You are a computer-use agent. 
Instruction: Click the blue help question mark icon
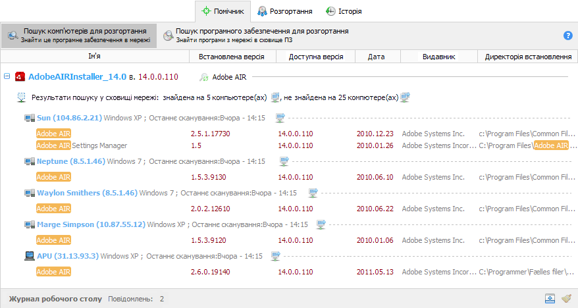[568, 36]
